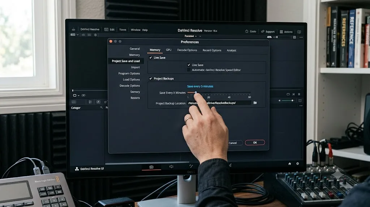This screenshot has height=207, width=370.
Task: Click the Project Backup Location path field
Action: pyautogui.click(x=219, y=103)
